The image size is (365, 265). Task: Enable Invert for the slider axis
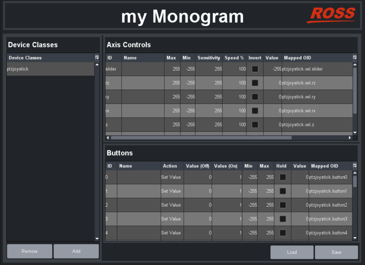255,69
